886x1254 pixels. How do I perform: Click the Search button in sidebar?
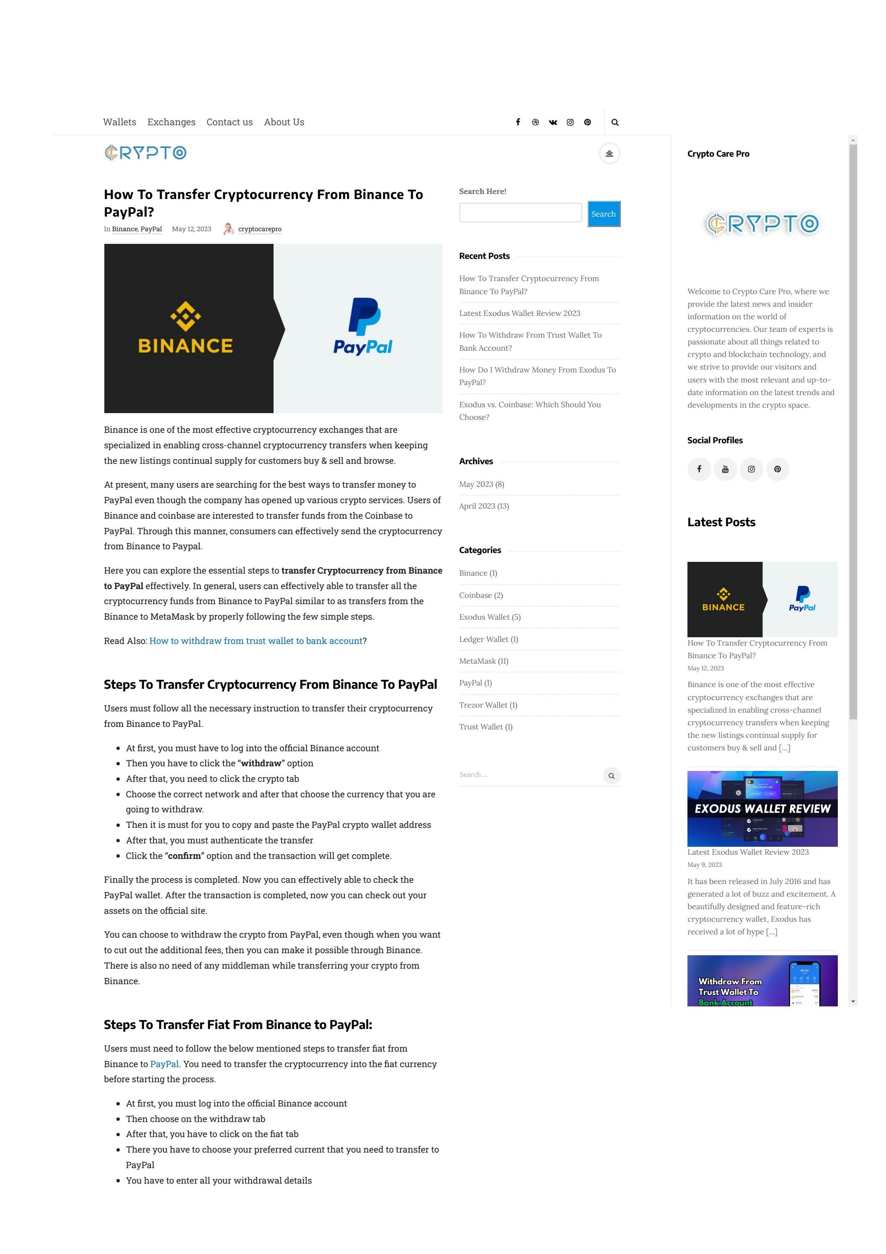[604, 213]
